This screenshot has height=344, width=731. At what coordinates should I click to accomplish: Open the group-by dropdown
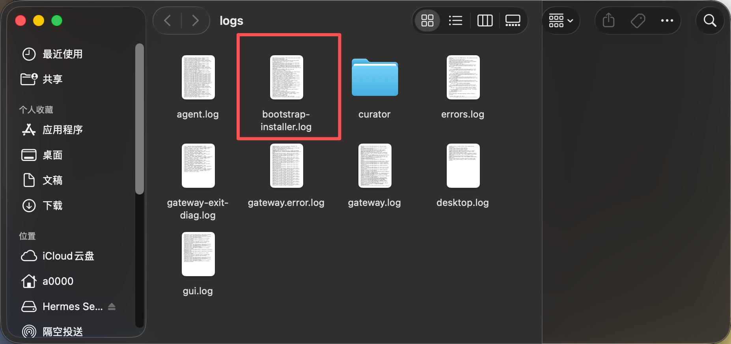(x=561, y=21)
